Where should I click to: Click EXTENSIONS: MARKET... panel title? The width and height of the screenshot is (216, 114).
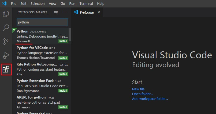pyautogui.click(x=33, y=12)
